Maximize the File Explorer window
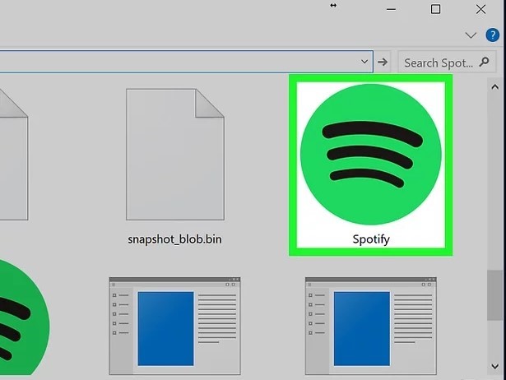 point(435,9)
